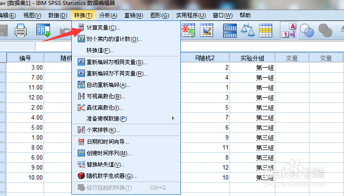Screen dimensions: 344x196
Task: Click the icon beside 重新编码为不同变量
Action: (x=81, y=73)
